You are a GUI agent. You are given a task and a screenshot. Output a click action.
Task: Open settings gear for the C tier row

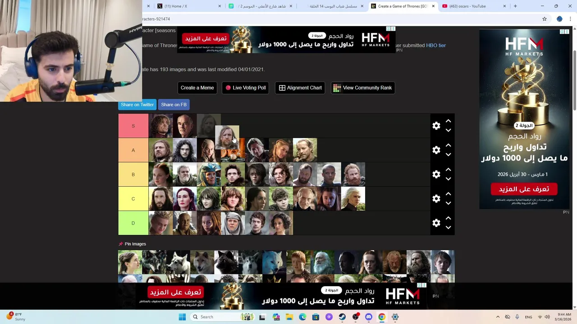point(436,199)
